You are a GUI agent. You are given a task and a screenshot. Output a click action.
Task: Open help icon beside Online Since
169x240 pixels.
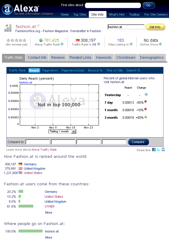[160, 44]
